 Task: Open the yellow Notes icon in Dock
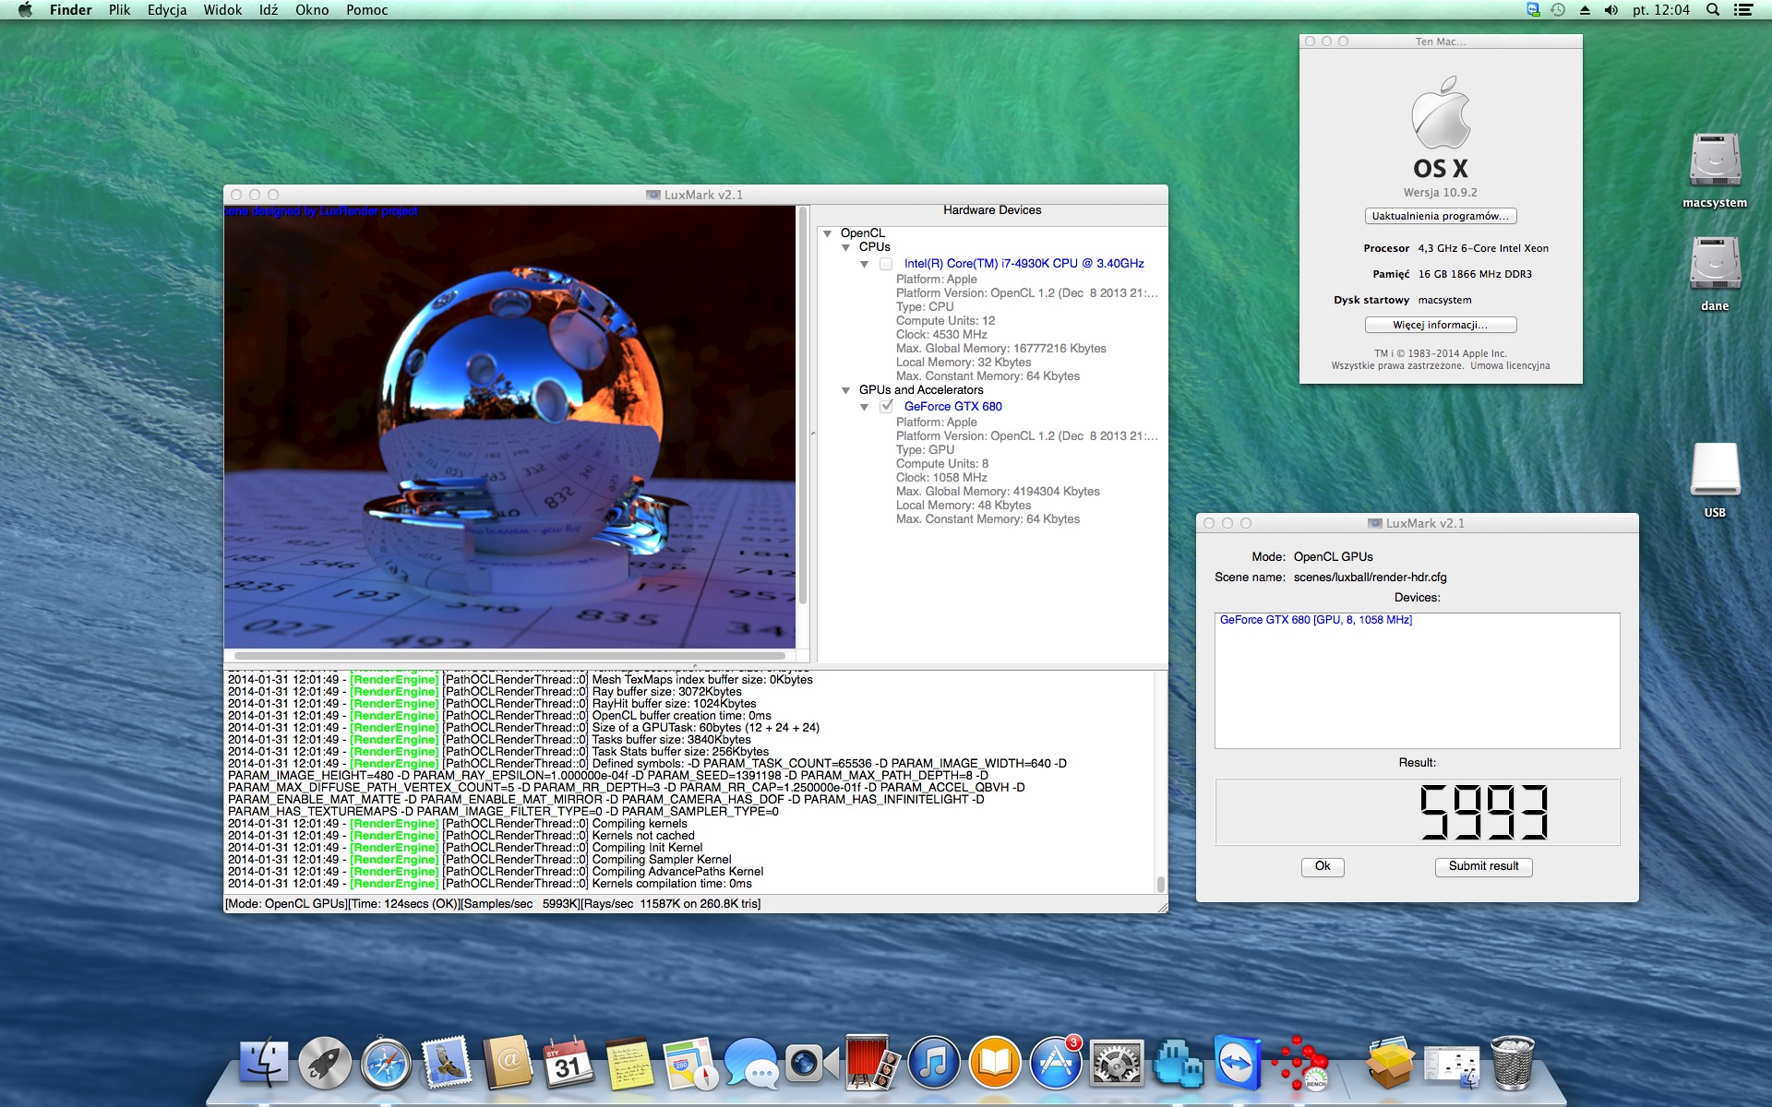pyautogui.click(x=629, y=1064)
